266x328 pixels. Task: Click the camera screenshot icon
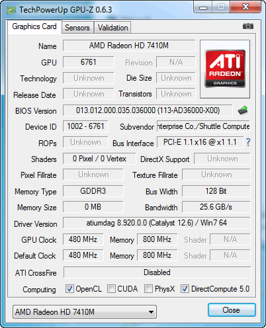point(248,26)
